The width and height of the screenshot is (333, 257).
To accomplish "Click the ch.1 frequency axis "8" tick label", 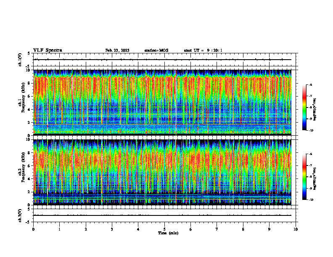I will coord(29,83).
